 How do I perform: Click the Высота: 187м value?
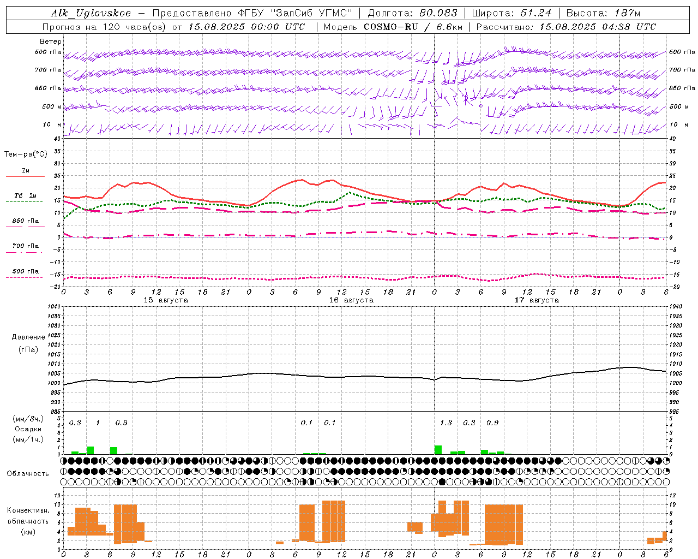tap(603, 13)
